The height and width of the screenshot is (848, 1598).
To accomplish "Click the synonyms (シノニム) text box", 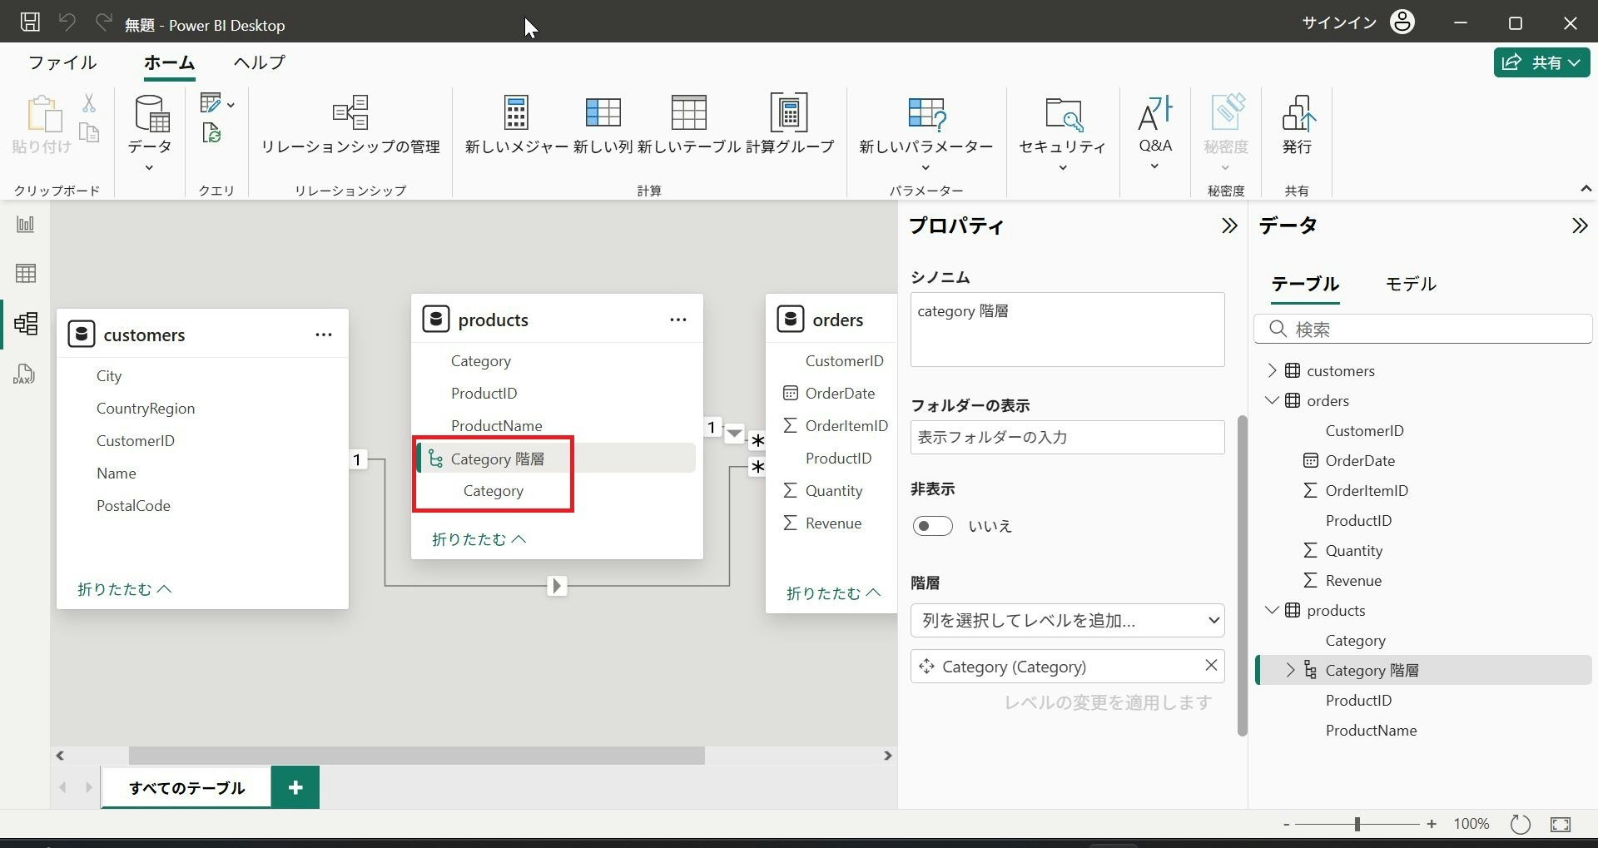I will (1068, 330).
